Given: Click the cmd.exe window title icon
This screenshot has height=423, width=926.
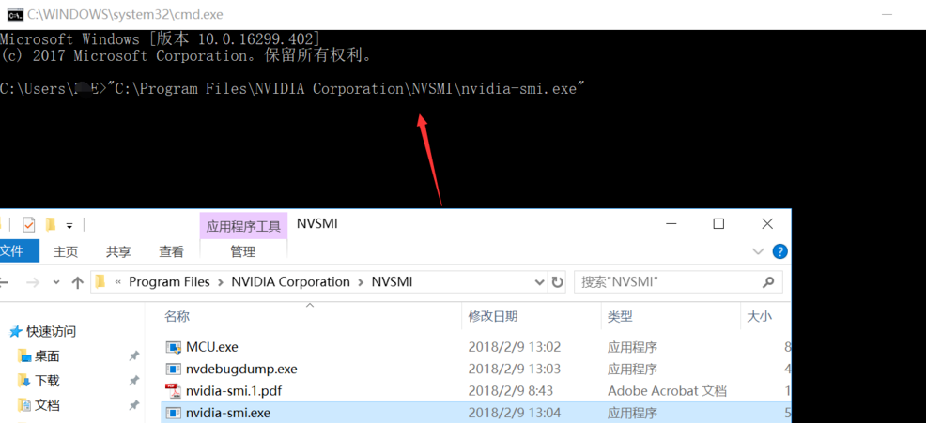Looking at the screenshot, I should click(14, 14).
